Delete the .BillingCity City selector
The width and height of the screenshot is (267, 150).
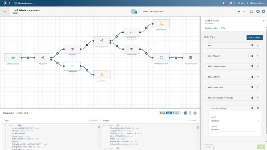click(252, 77)
